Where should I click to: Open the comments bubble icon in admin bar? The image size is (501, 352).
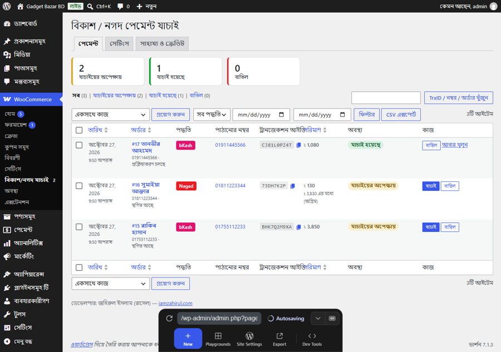pos(120,6)
